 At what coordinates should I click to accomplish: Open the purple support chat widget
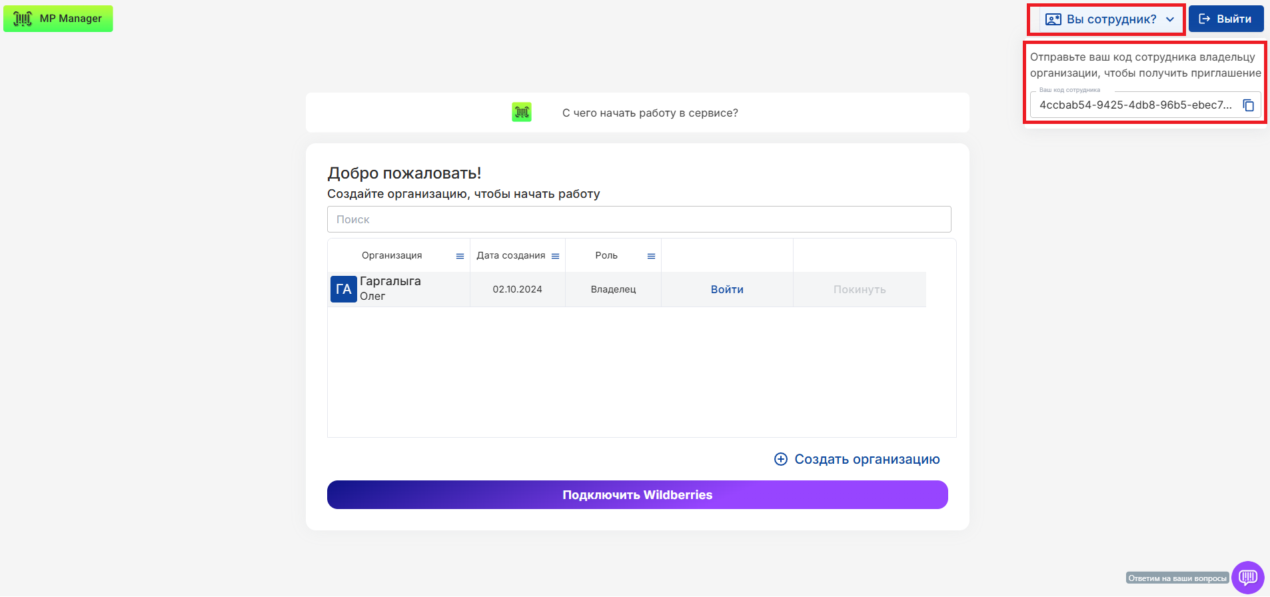point(1247,577)
